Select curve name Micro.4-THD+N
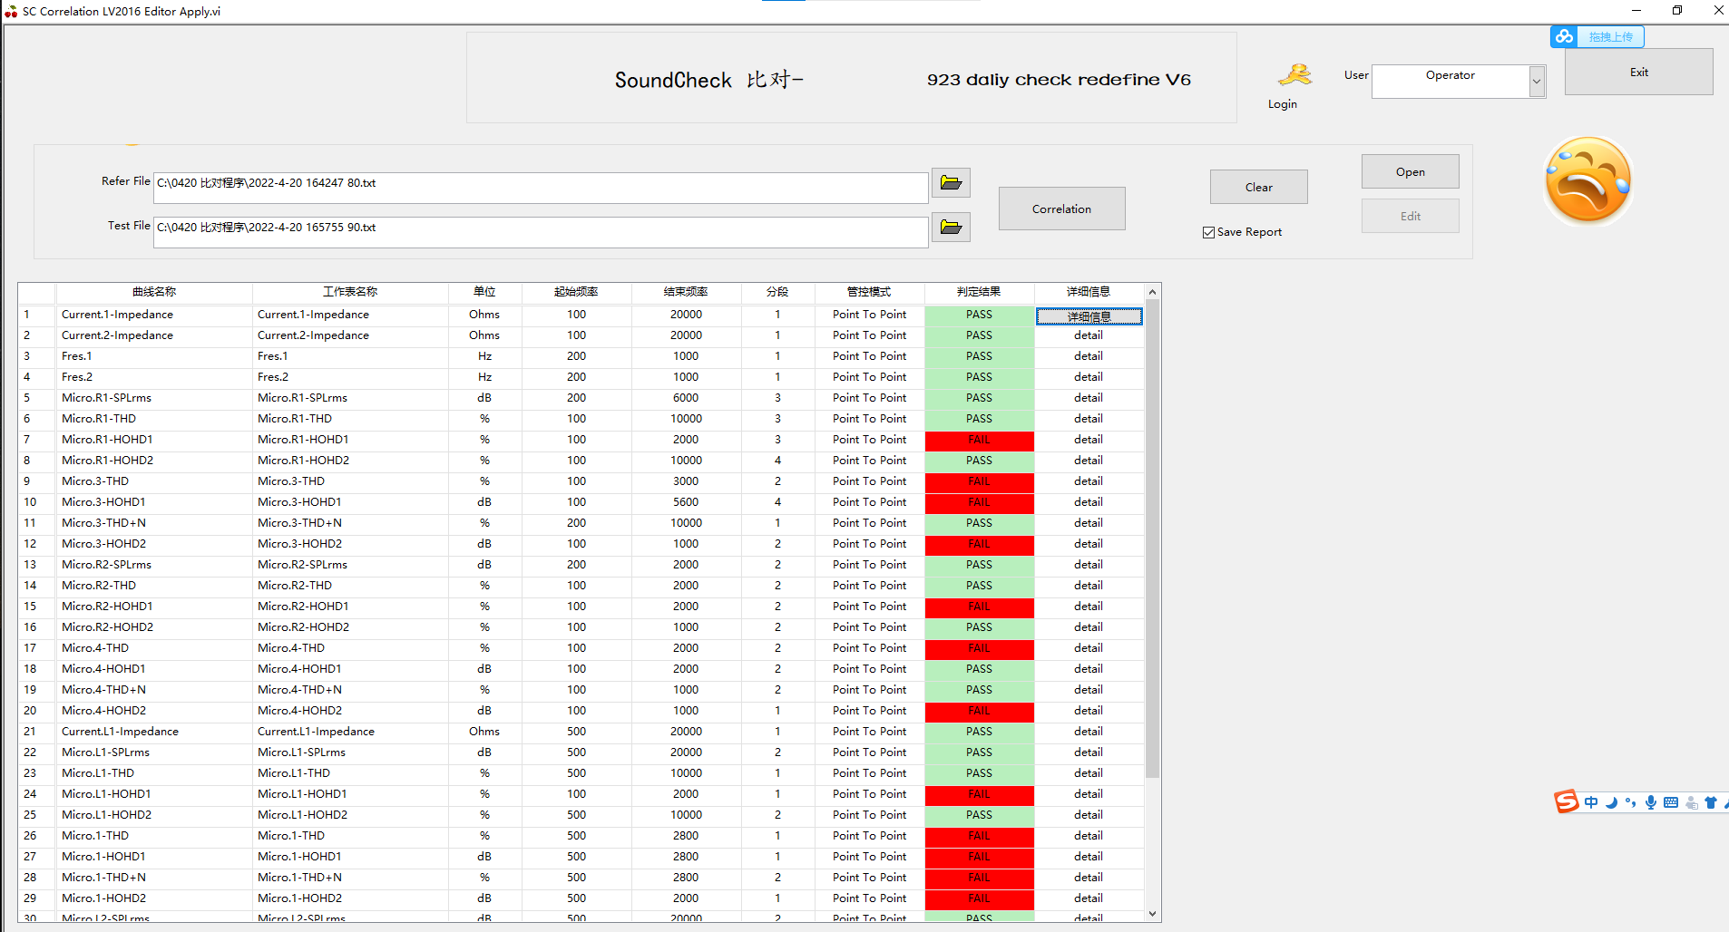The width and height of the screenshot is (1729, 932). pyautogui.click(x=103, y=690)
